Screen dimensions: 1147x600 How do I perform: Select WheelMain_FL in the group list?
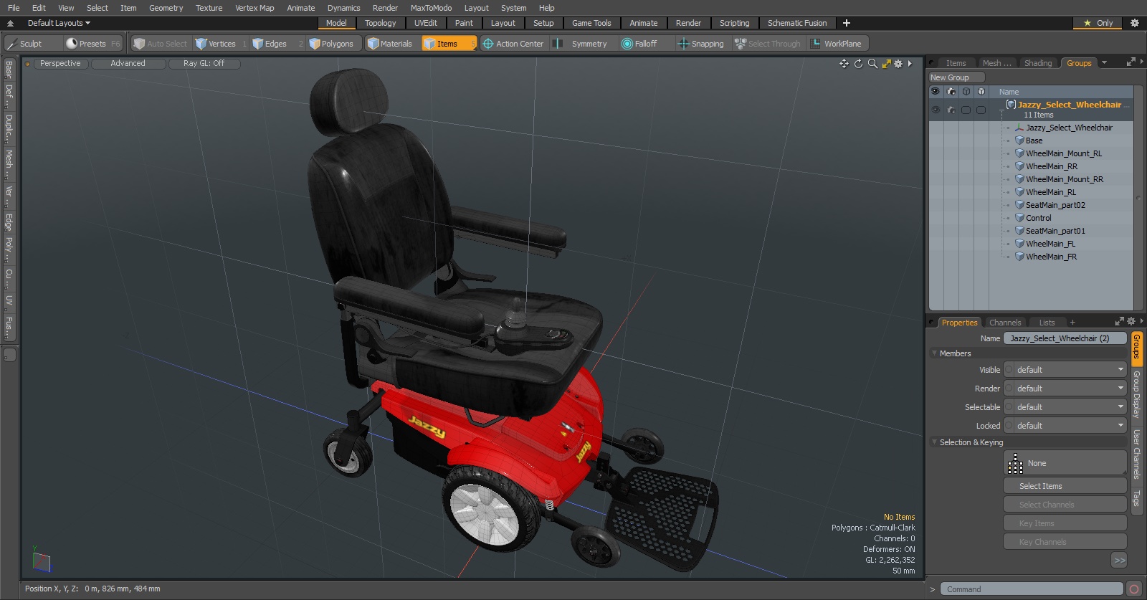[1050, 244]
